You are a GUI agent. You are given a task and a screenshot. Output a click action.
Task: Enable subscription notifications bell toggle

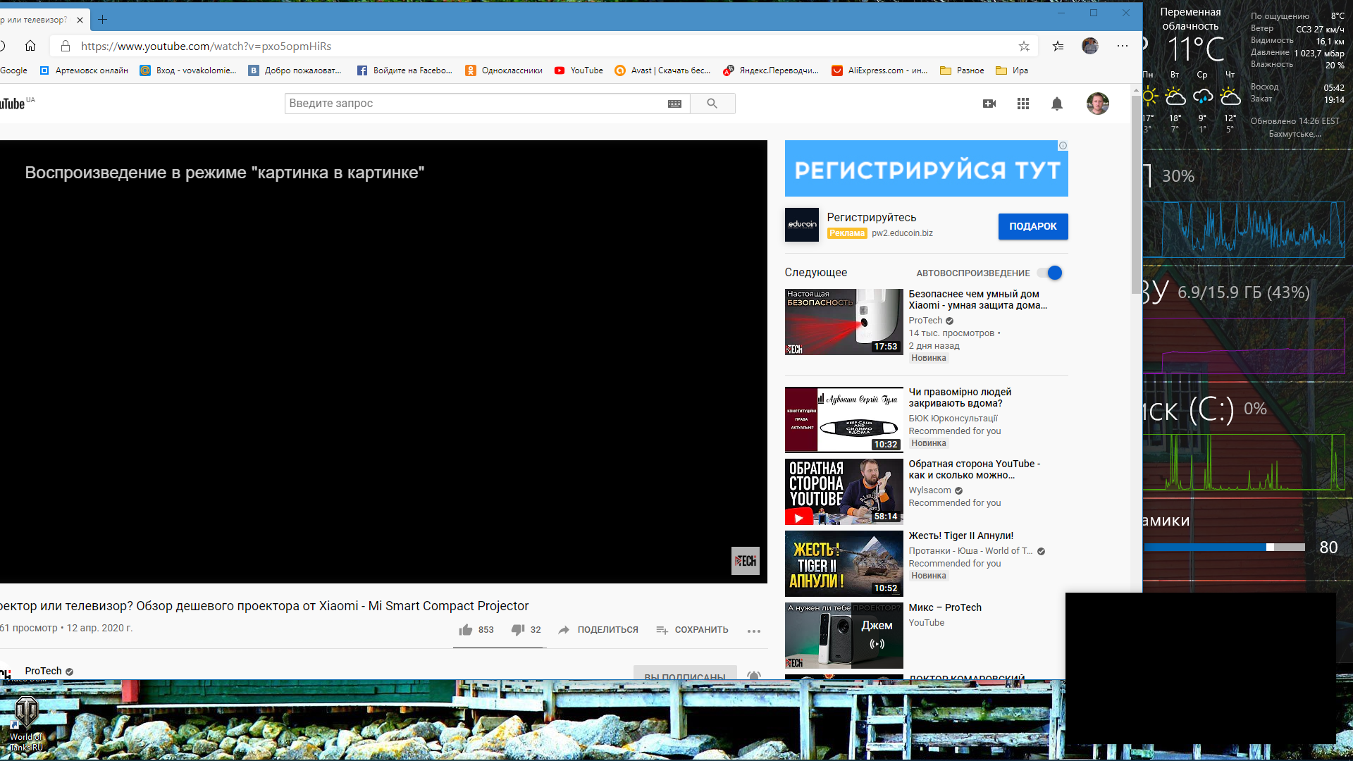tap(755, 674)
